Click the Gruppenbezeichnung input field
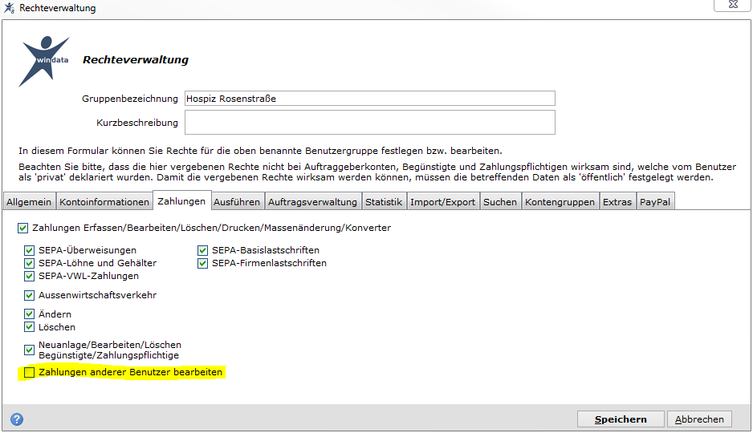Image resolution: width=753 pixels, height=433 pixels. coord(370,99)
